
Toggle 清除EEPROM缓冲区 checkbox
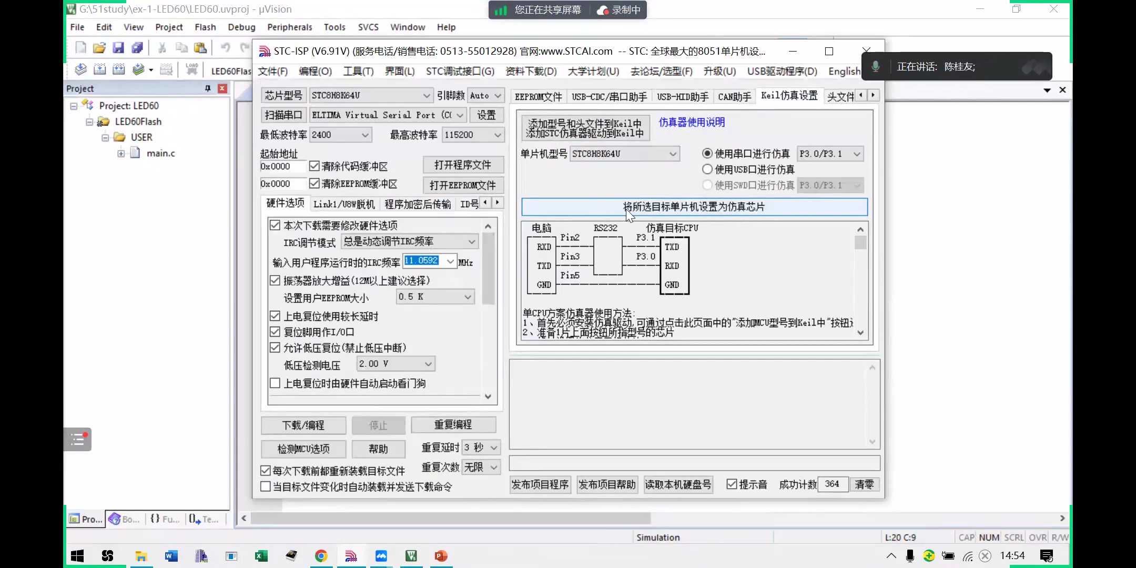tap(315, 184)
